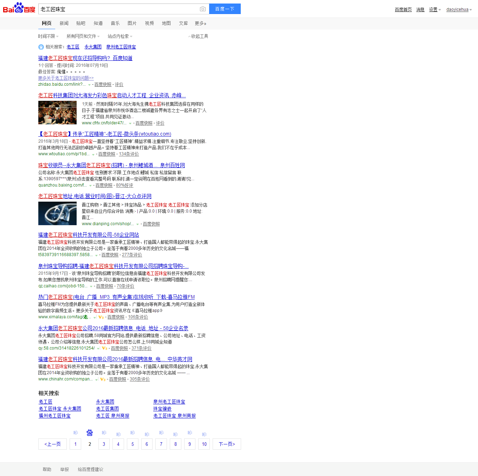Open the daoyicehua account menu
The image size is (478, 476).
[459, 10]
